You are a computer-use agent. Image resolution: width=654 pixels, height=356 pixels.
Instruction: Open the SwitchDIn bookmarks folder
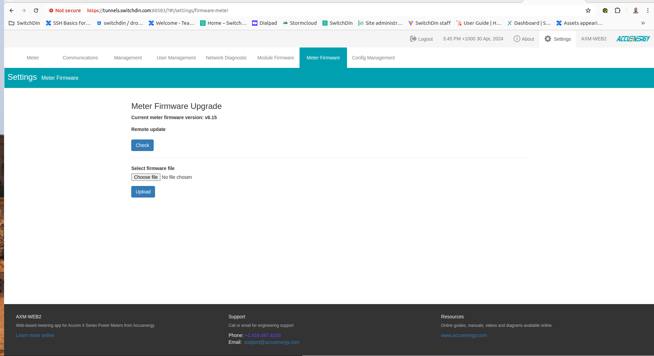click(x=24, y=23)
